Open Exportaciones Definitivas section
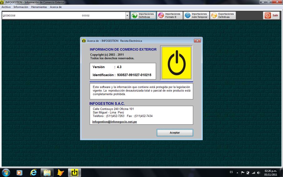The image size is (283, 177). [222, 16]
